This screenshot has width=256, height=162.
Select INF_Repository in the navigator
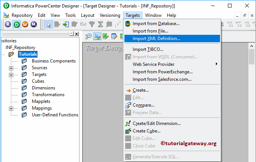(20, 48)
